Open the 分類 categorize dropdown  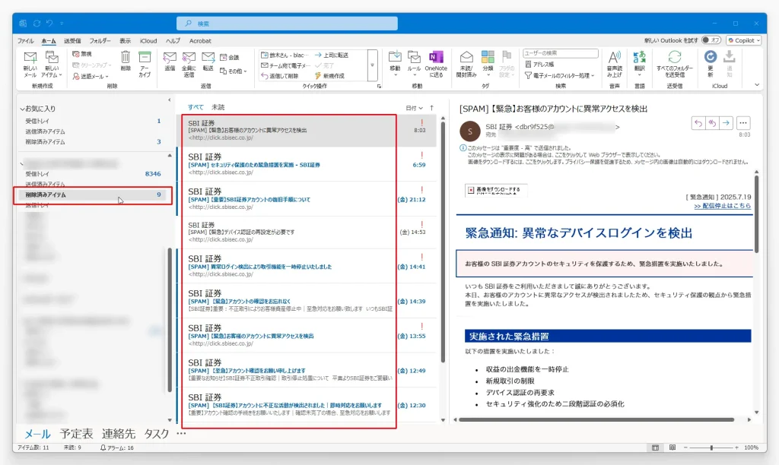click(x=488, y=64)
